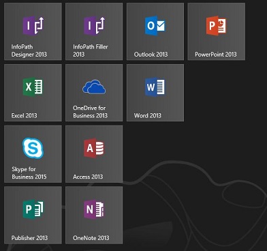Screen dimensions: 267x251
Task: Click the 'OneNote 2013' tile label
Action: pyautogui.click(x=91, y=238)
